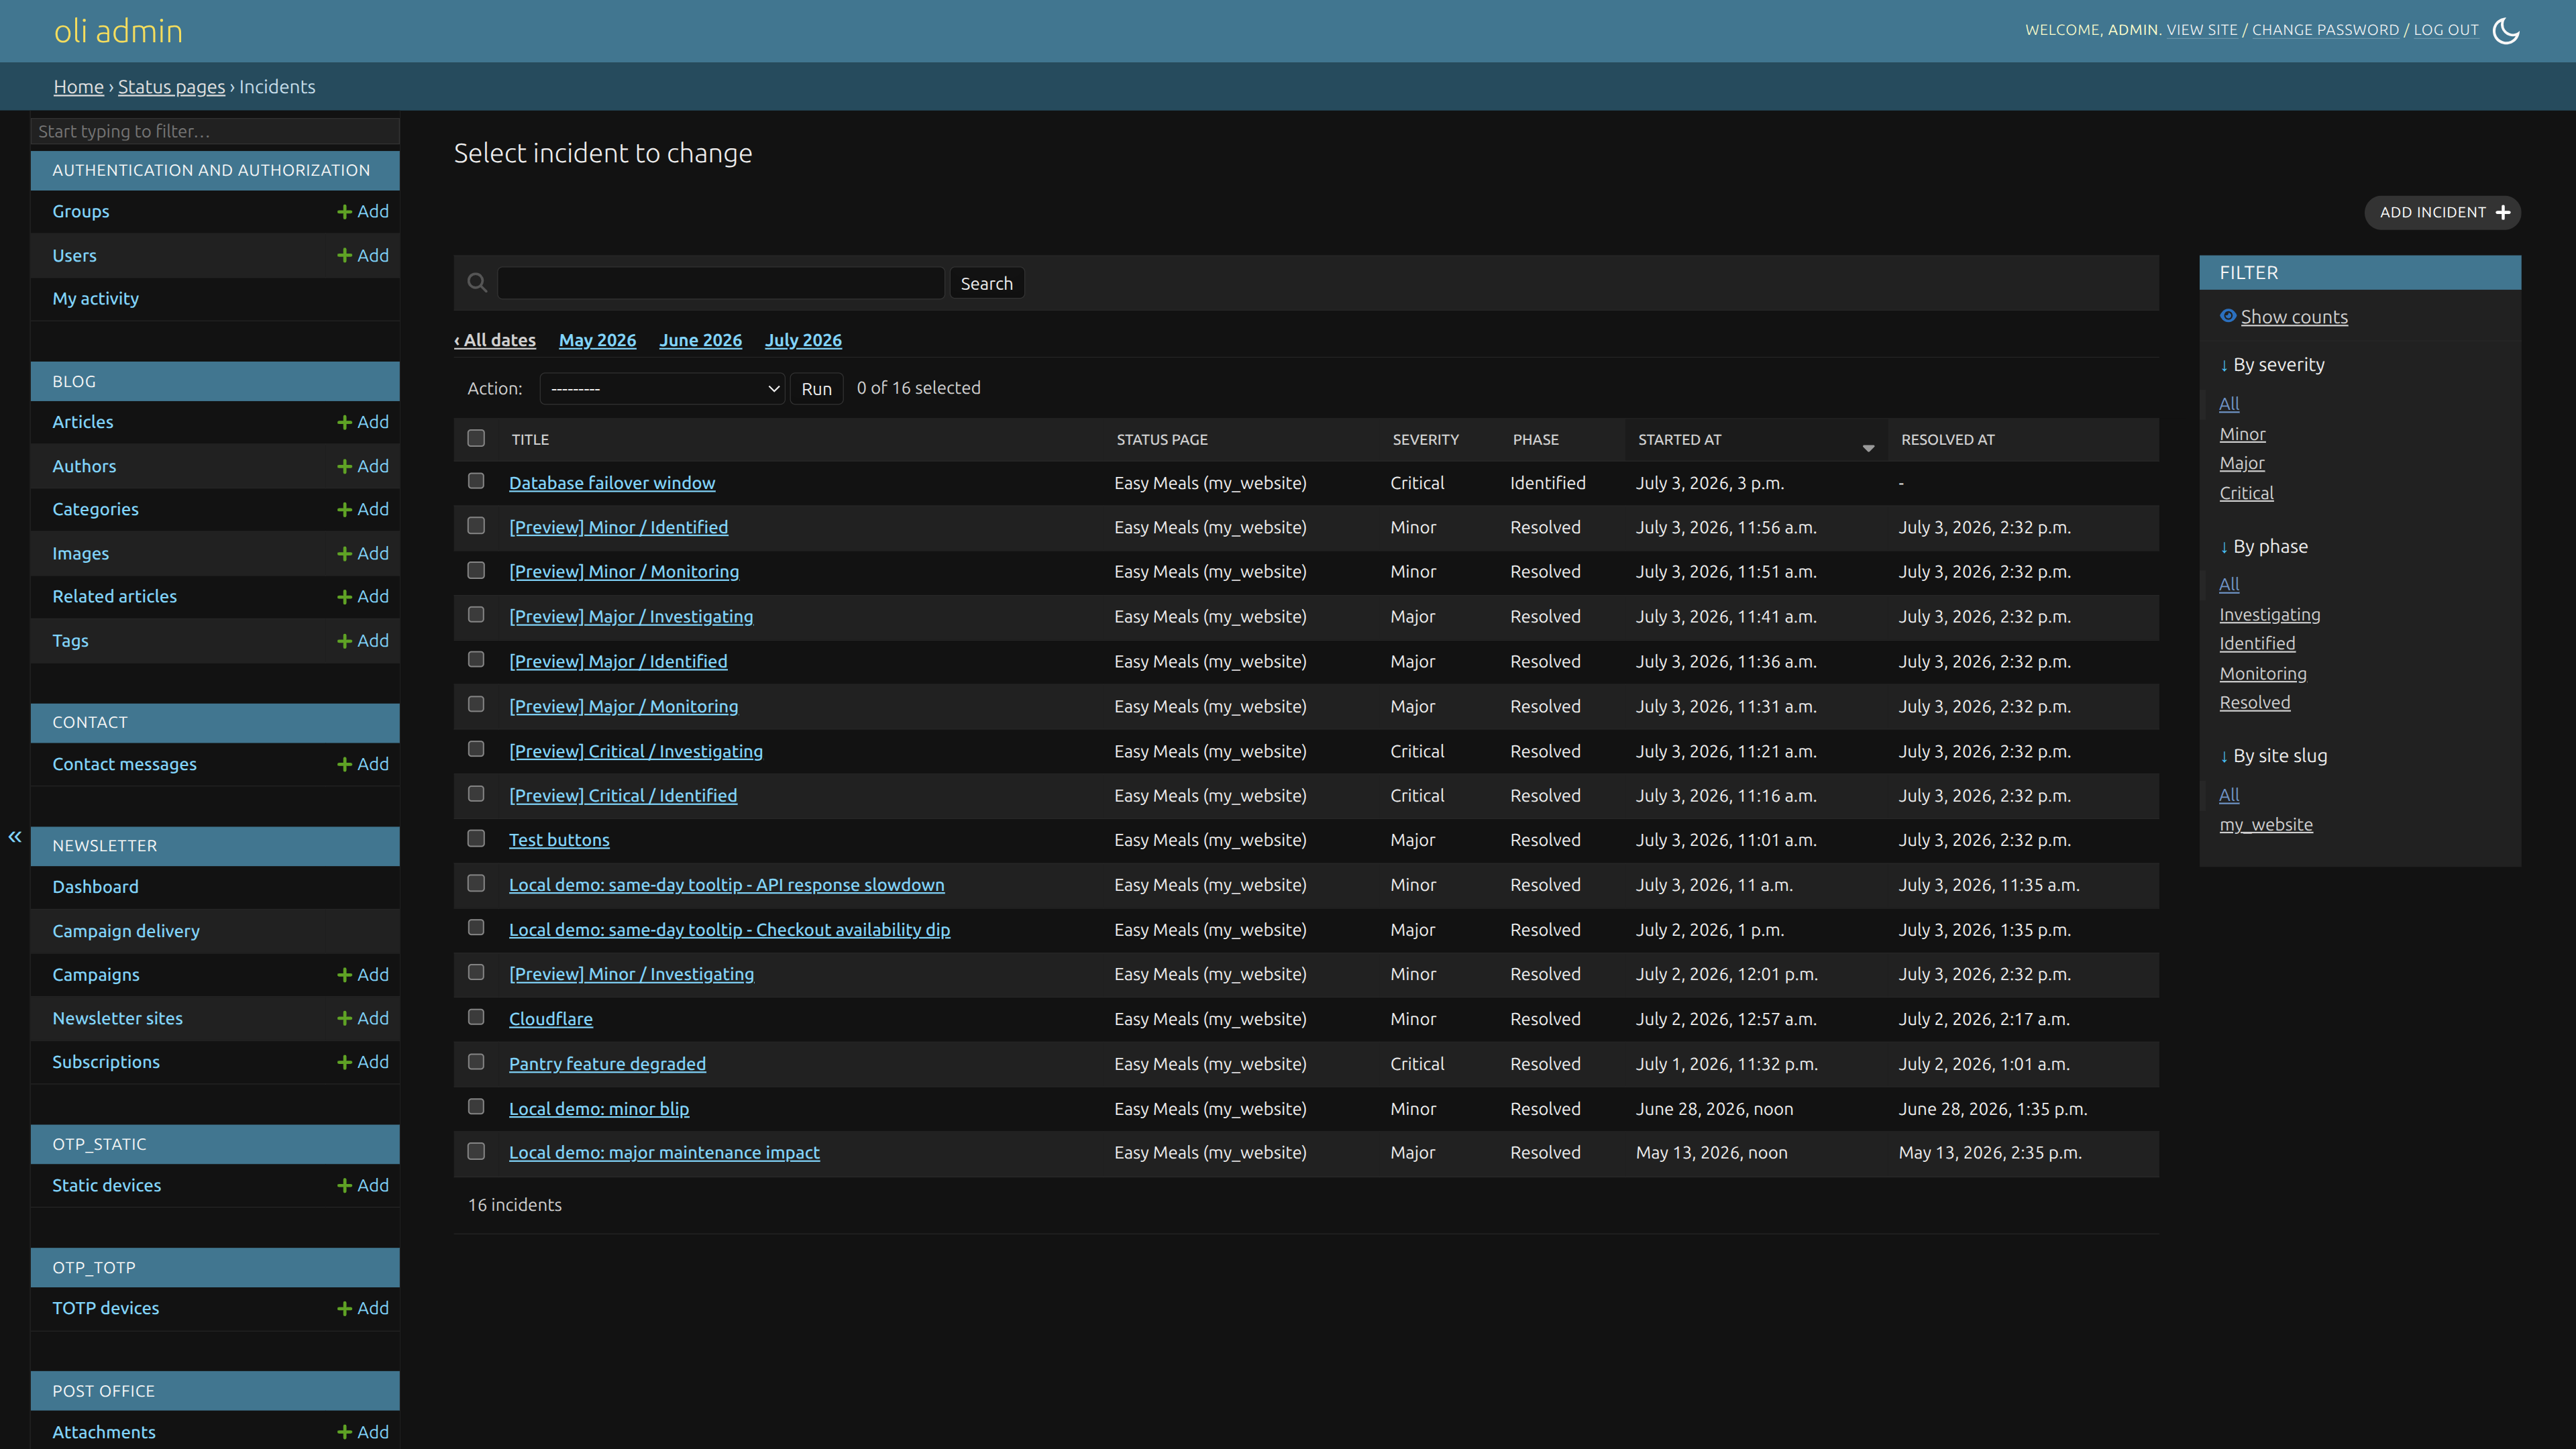Tick the select-all checkbox in the table header

pyautogui.click(x=476, y=438)
